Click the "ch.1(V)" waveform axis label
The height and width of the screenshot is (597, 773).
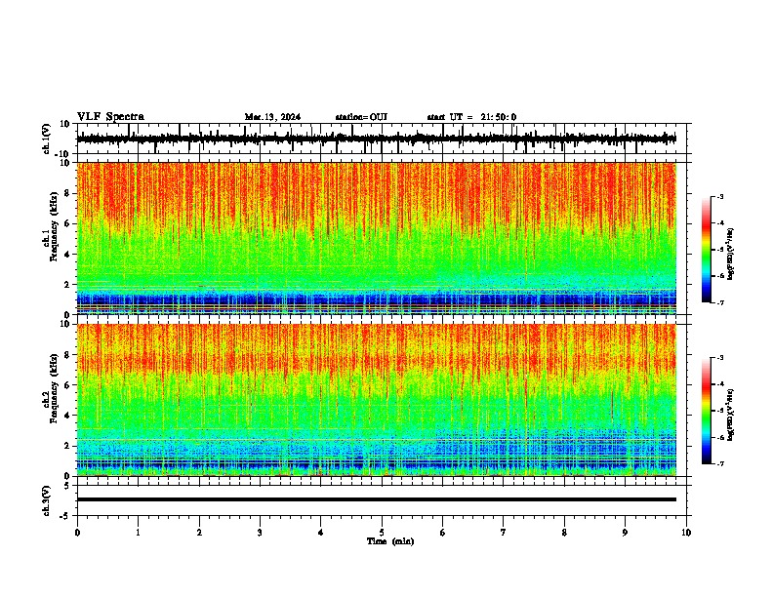pyautogui.click(x=47, y=139)
